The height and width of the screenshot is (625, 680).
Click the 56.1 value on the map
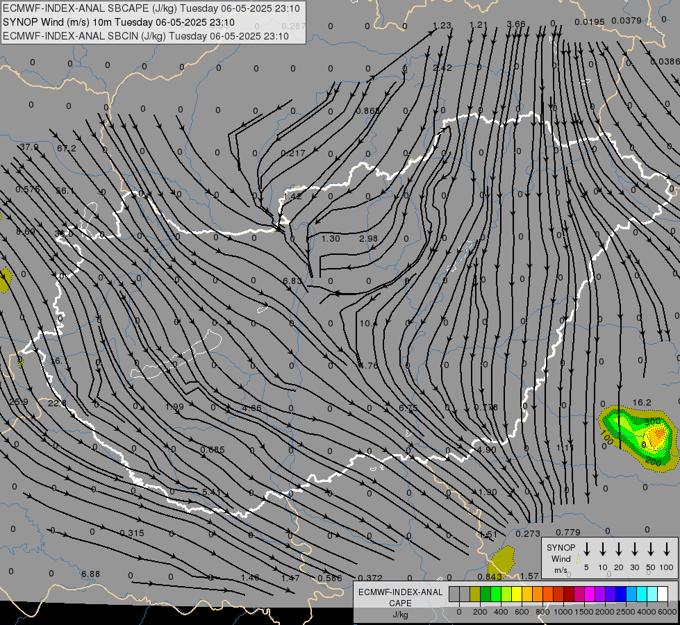[65, 191]
